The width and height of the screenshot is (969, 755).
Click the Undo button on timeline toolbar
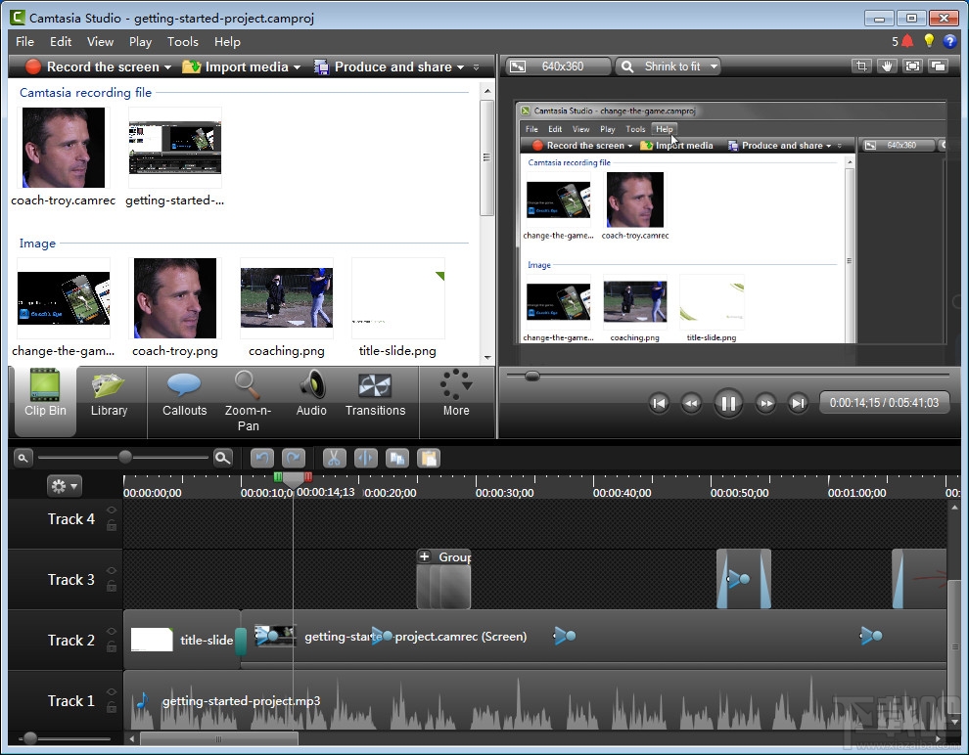click(x=262, y=458)
